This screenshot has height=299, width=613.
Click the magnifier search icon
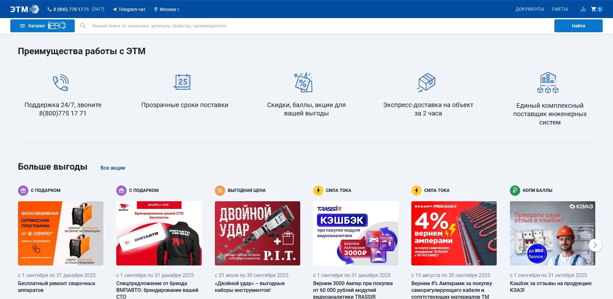(x=83, y=26)
